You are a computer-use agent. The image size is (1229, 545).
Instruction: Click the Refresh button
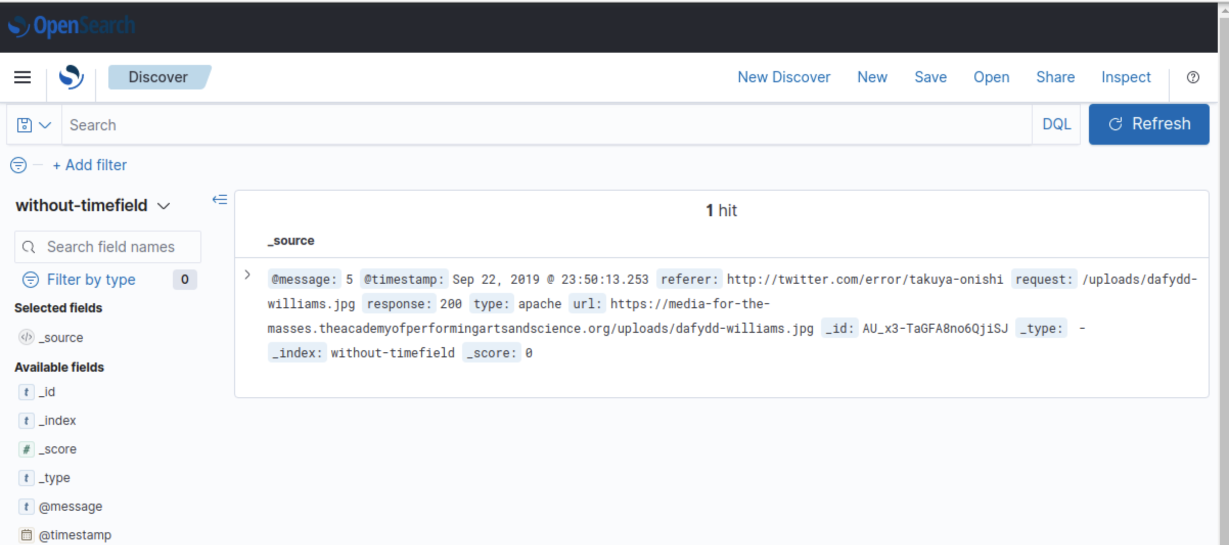coord(1149,124)
